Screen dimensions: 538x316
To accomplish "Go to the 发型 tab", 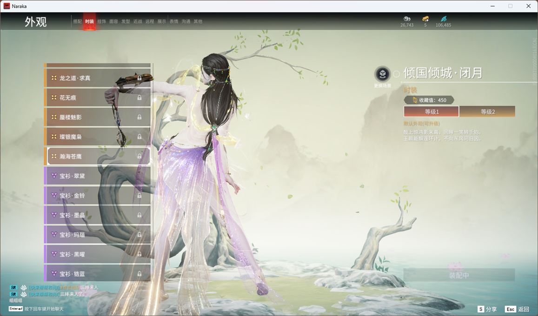I will tap(126, 21).
